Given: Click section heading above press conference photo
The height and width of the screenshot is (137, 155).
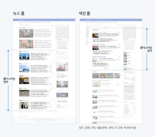Looking at the screenshot, I should coord(20,51).
